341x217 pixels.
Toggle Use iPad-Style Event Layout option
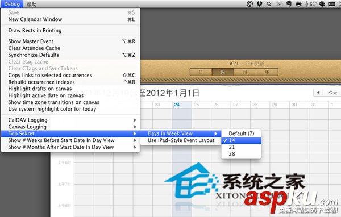[181, 140]
